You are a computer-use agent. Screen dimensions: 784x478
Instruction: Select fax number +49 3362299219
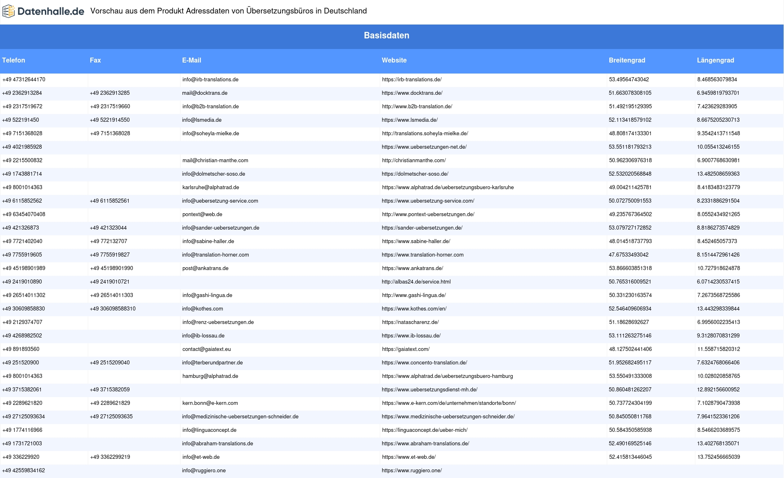pos(110,457)
